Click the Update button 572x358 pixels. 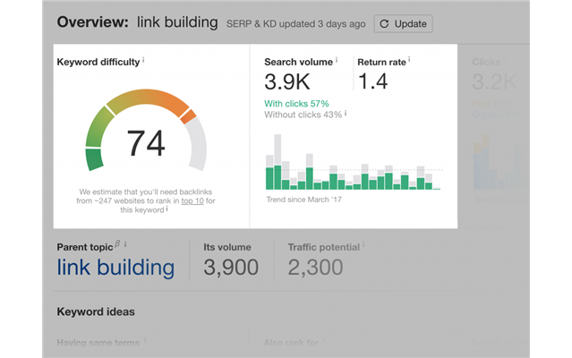403,23
